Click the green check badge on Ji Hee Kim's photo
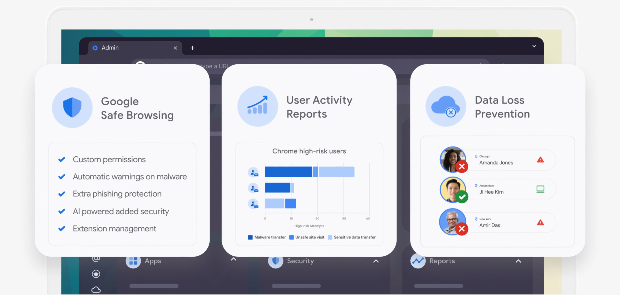Image resolution: width=620 pixels, height=295 pixels. [462, 197]
